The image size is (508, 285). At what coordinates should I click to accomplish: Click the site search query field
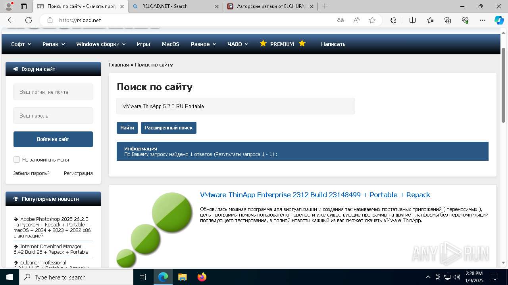coord(236,106)
